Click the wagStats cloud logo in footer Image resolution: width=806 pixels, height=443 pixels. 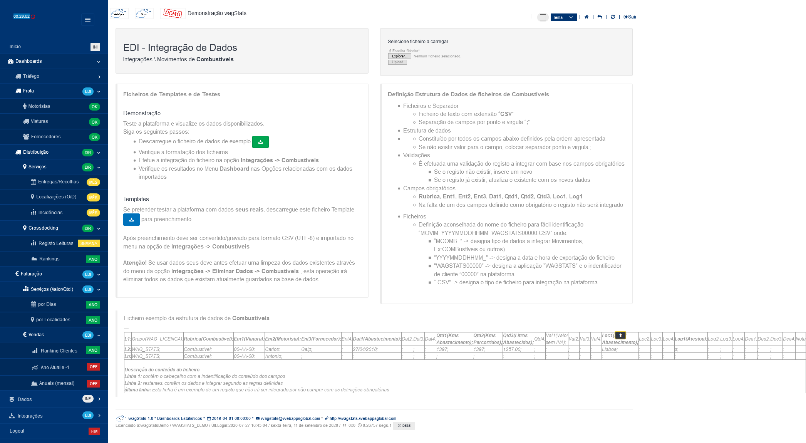[121, 418]
